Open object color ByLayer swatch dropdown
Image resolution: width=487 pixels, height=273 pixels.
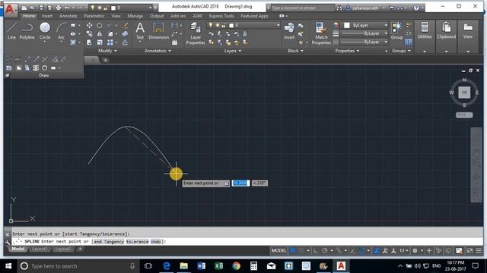(x=365, y=25)
